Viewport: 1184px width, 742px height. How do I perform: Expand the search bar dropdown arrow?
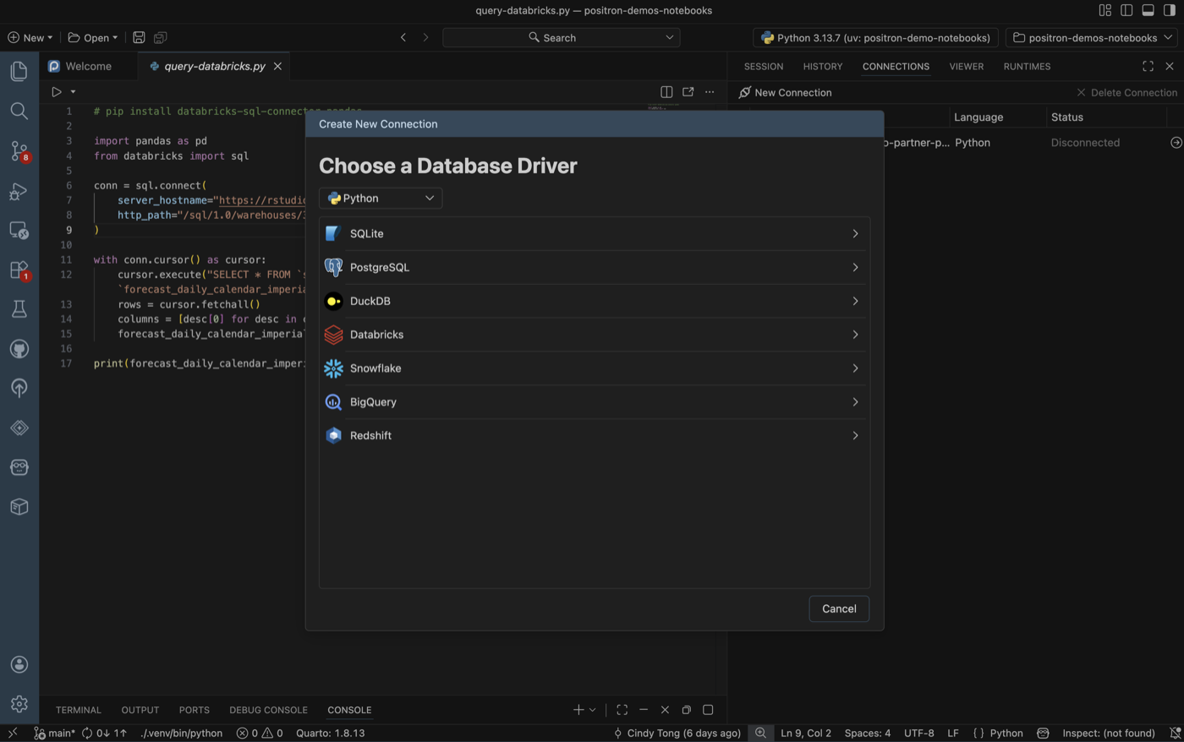pyautogui.click(x=670, y=37)
